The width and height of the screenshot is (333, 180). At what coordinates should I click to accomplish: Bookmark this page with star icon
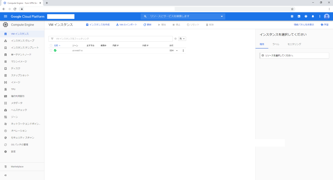point(292,9)
